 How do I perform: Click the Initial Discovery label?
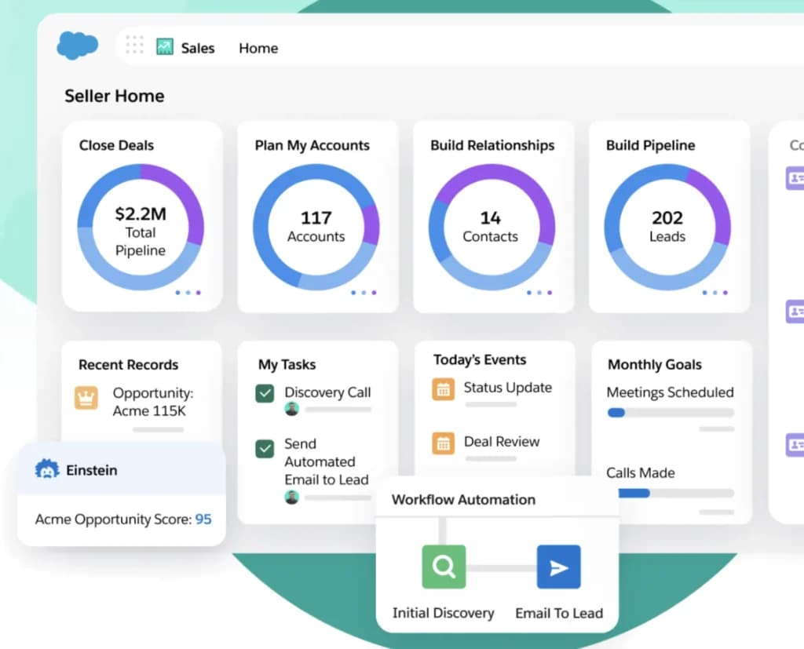[444, 613]
